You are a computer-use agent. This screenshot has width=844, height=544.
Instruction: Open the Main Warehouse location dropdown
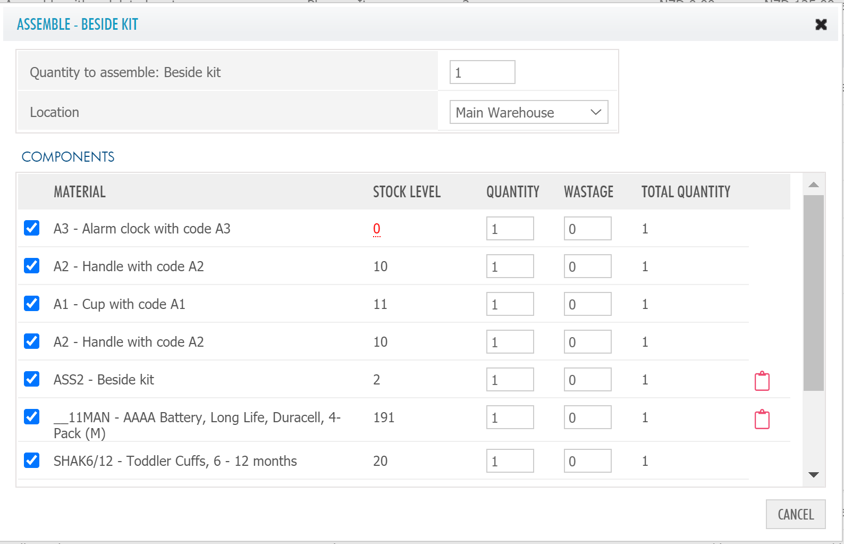528,112
